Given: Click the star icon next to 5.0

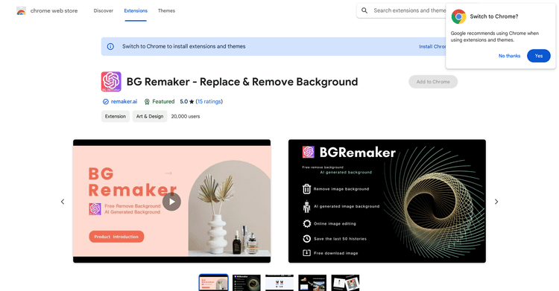Looking at the screenshot, I should tap(192, 102).
